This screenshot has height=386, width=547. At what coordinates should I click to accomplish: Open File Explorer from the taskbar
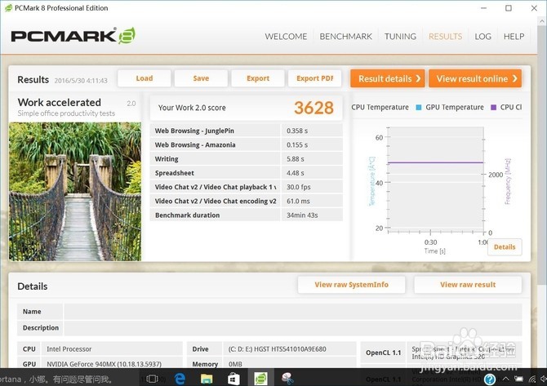pyautogui.click(x=207, y=379)
